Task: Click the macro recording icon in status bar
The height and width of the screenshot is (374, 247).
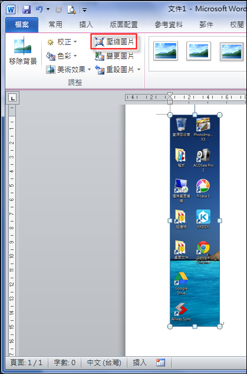Action: coord(160,363)
